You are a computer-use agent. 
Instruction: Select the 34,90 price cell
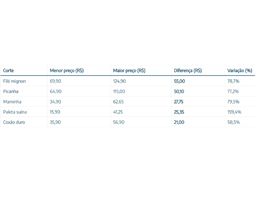coord(55,102)
